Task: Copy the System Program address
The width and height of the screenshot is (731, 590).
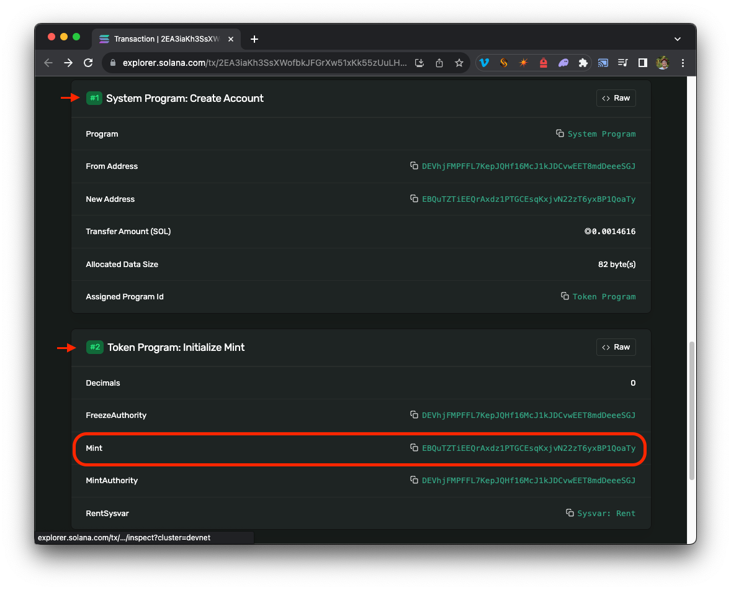Action: [560, 134]
